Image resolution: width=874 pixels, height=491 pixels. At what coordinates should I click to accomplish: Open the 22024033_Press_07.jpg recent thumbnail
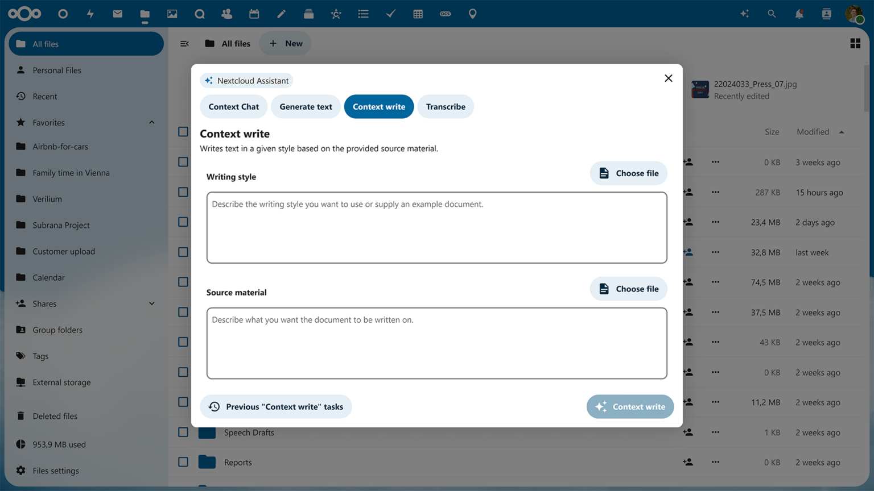click(x=700, y=90)
